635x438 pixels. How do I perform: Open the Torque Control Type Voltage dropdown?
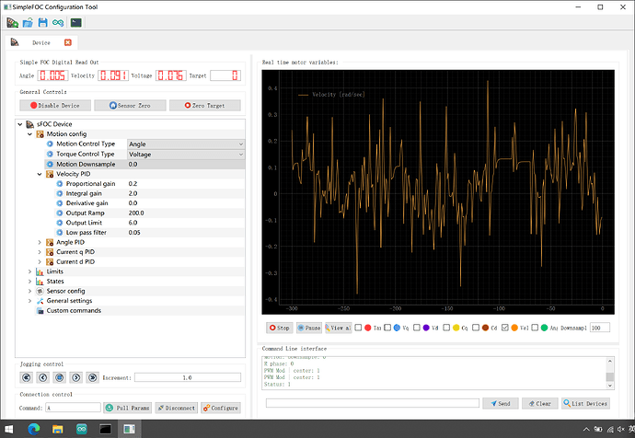(x=186, y=155)
